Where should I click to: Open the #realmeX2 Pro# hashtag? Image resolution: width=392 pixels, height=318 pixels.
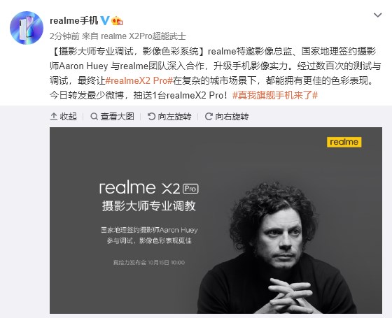click(x=139, y=80)
